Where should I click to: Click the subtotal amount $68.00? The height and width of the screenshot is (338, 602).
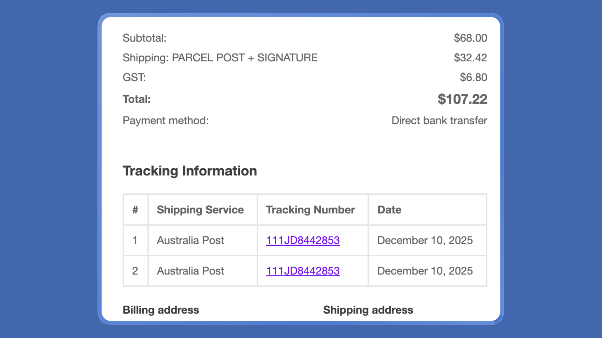click(470, 38)
